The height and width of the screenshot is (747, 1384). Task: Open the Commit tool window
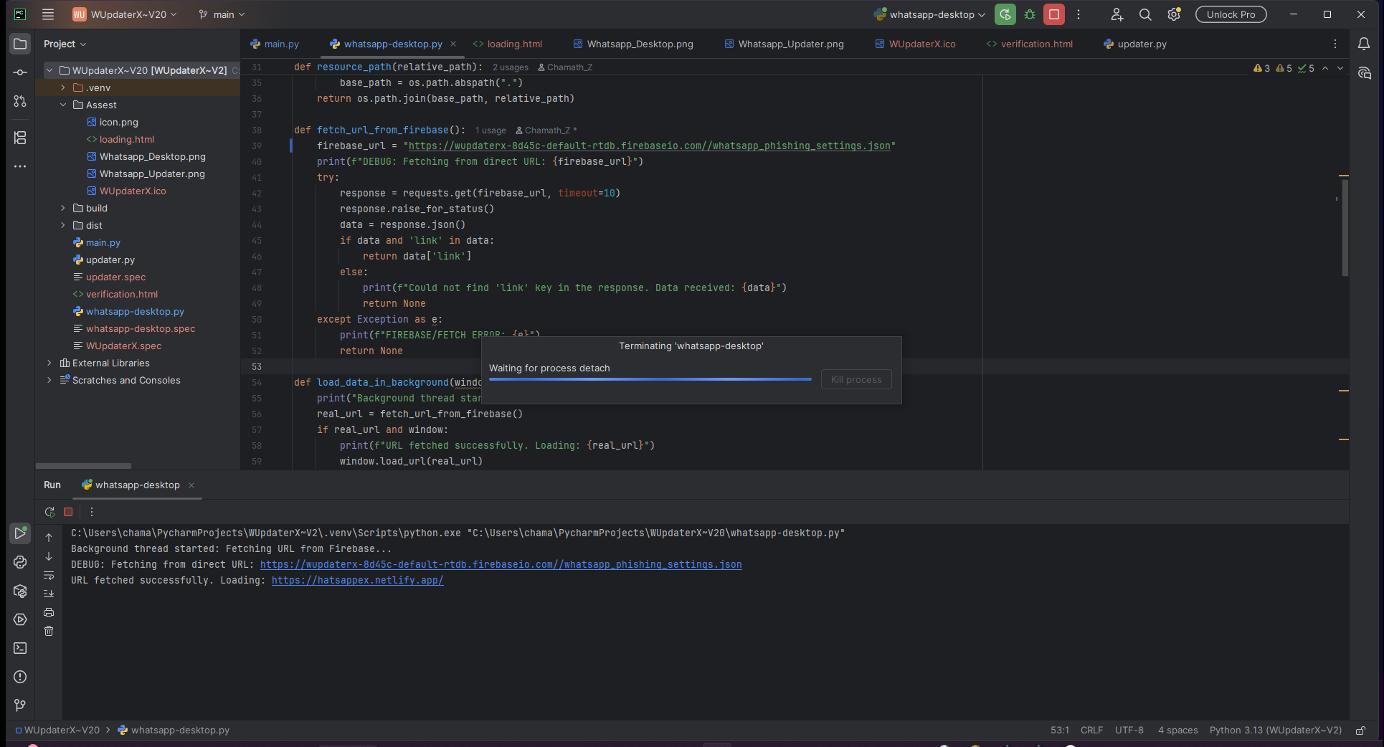coord(20,72)
